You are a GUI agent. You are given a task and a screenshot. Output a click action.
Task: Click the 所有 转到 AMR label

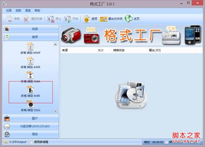[30, 67]
